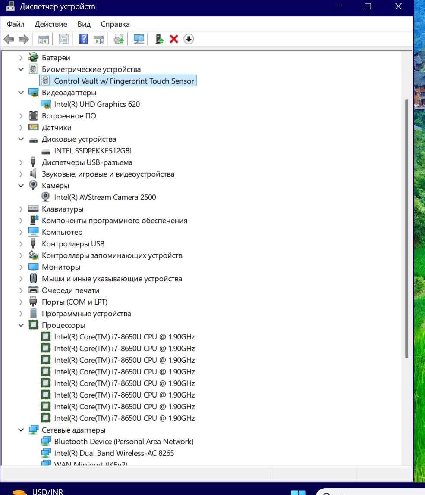Collapse the Камеры category
This screenshot has width=425, height=495.
click(21, 186)
